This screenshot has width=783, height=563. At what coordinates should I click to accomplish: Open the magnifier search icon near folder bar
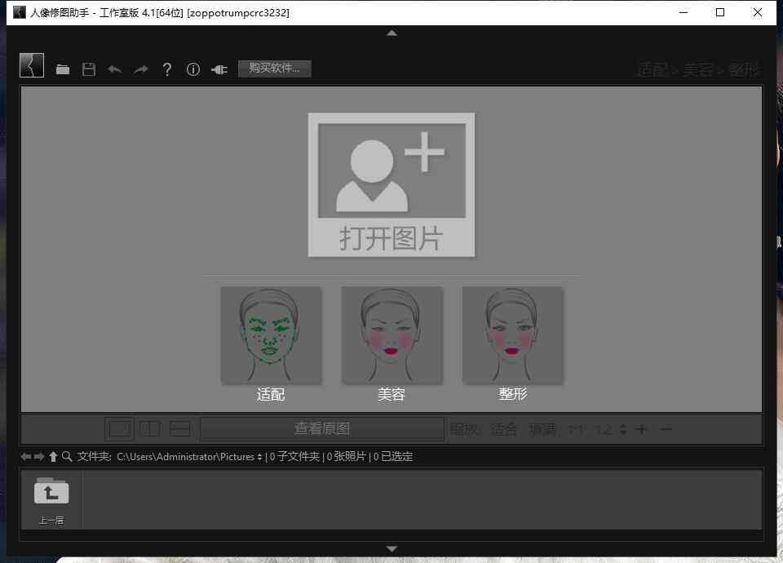(x=67, y=456)
